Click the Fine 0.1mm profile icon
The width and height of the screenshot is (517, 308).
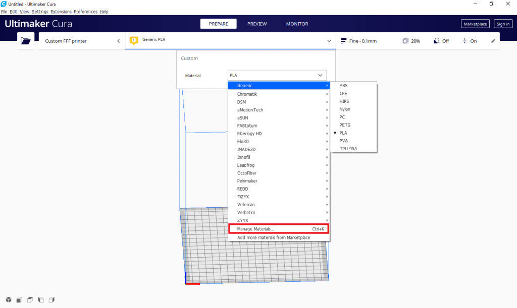tap(343, 41)
